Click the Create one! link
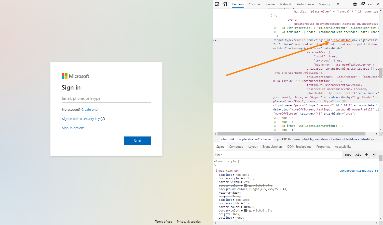Image resolution: width=383 pixels, height=225 pixels. (x=90, y=109)
